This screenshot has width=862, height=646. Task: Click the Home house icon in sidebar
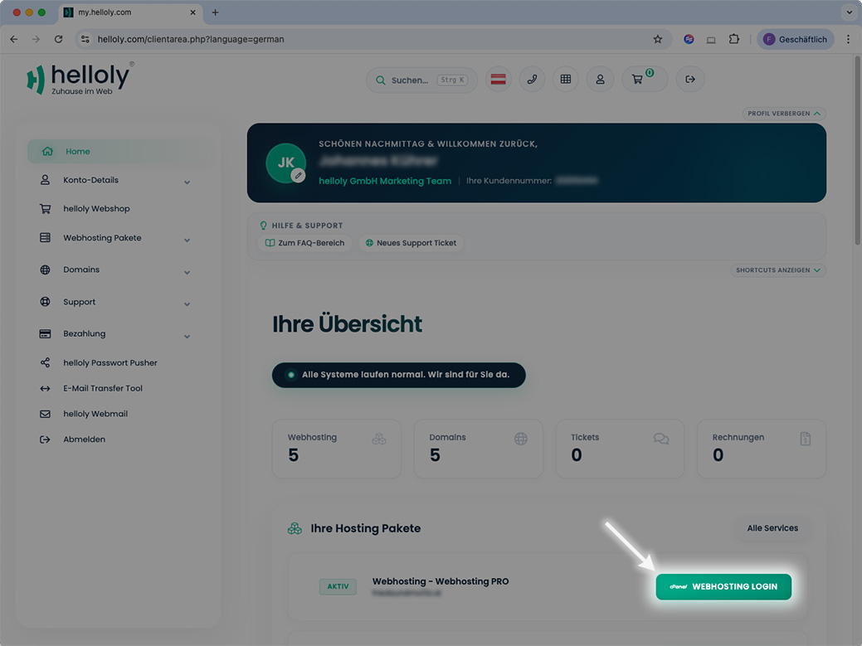[x=48, y=151]
